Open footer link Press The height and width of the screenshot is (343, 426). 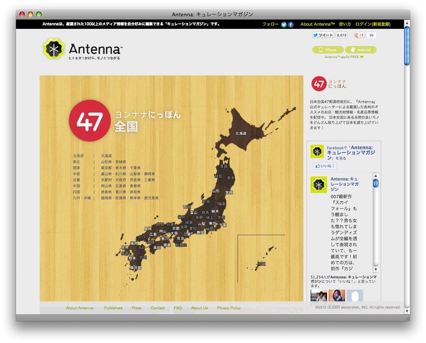point(137,308)
